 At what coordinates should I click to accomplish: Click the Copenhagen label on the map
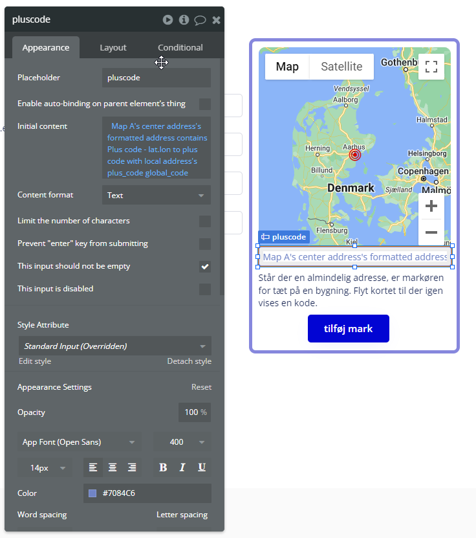pos(423,171)
